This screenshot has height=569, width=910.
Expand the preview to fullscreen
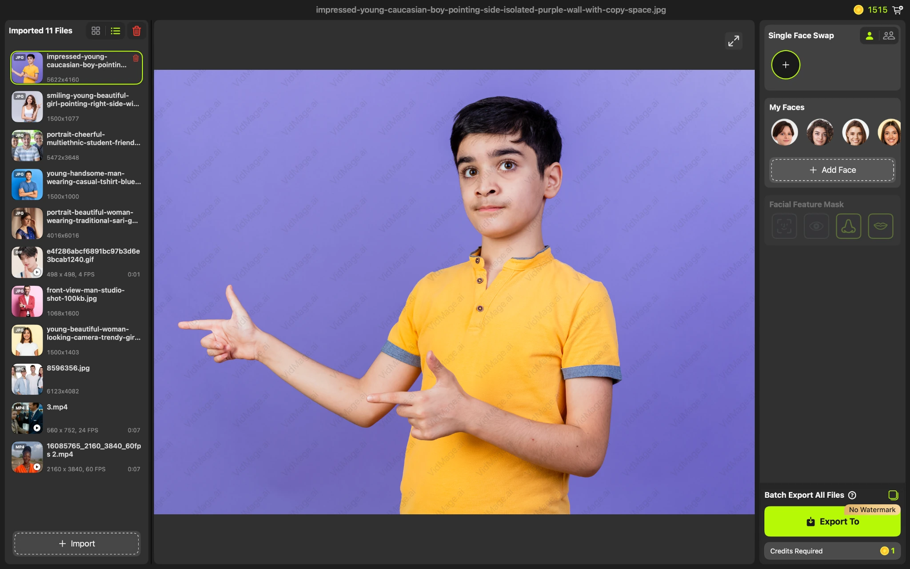click(734, 41)
